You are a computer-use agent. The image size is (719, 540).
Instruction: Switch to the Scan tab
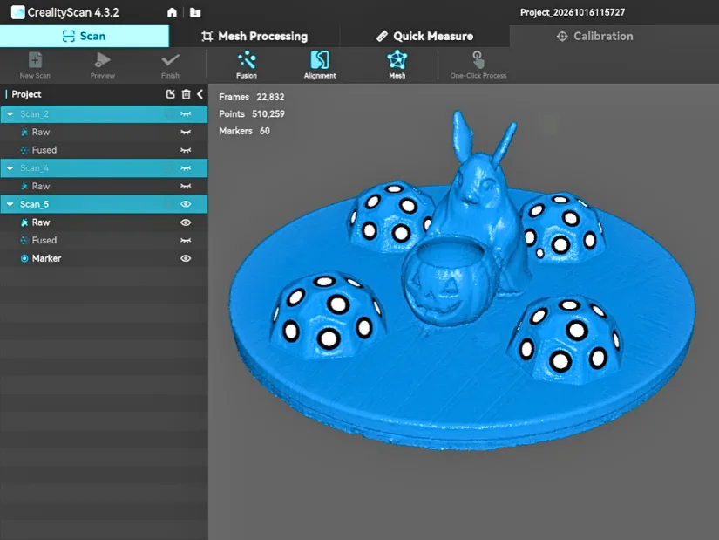85,37
